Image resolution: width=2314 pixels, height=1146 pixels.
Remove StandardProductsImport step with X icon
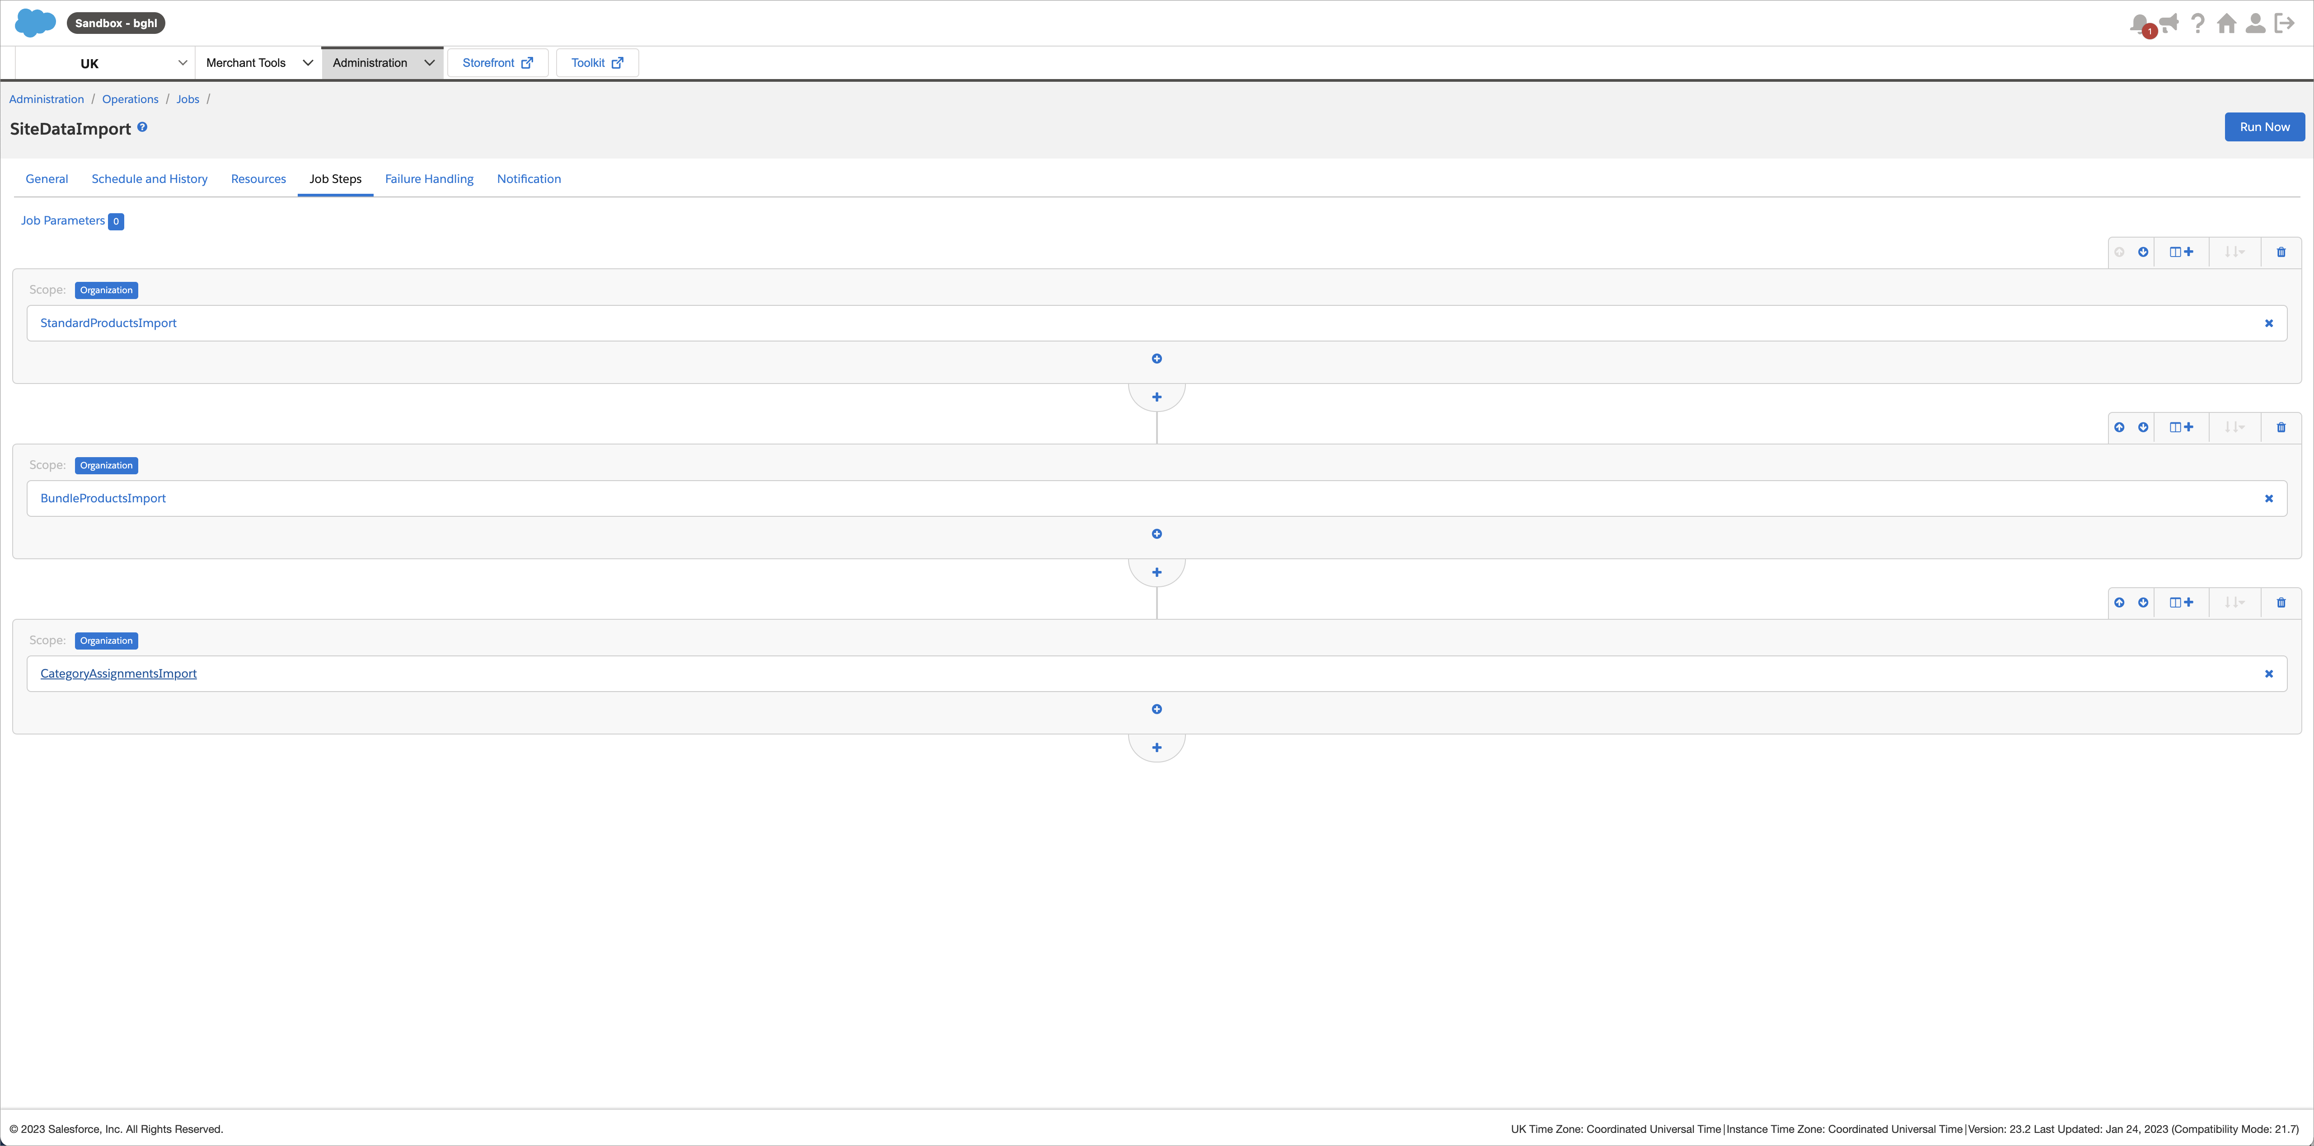tap(2269, 323)
